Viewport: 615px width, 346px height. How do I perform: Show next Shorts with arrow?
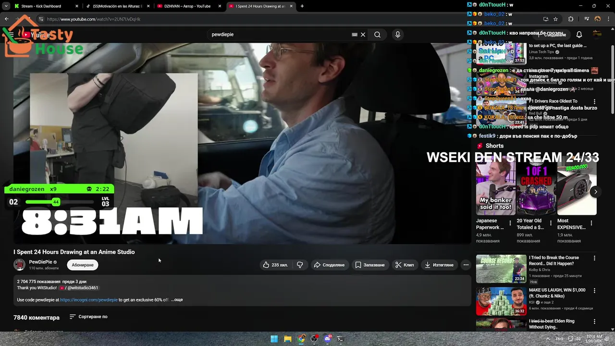(595, 192)
